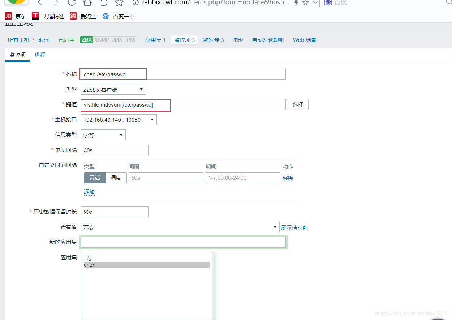
Task: Open the 百度一下 bookmark
Action: click(119, 16)
